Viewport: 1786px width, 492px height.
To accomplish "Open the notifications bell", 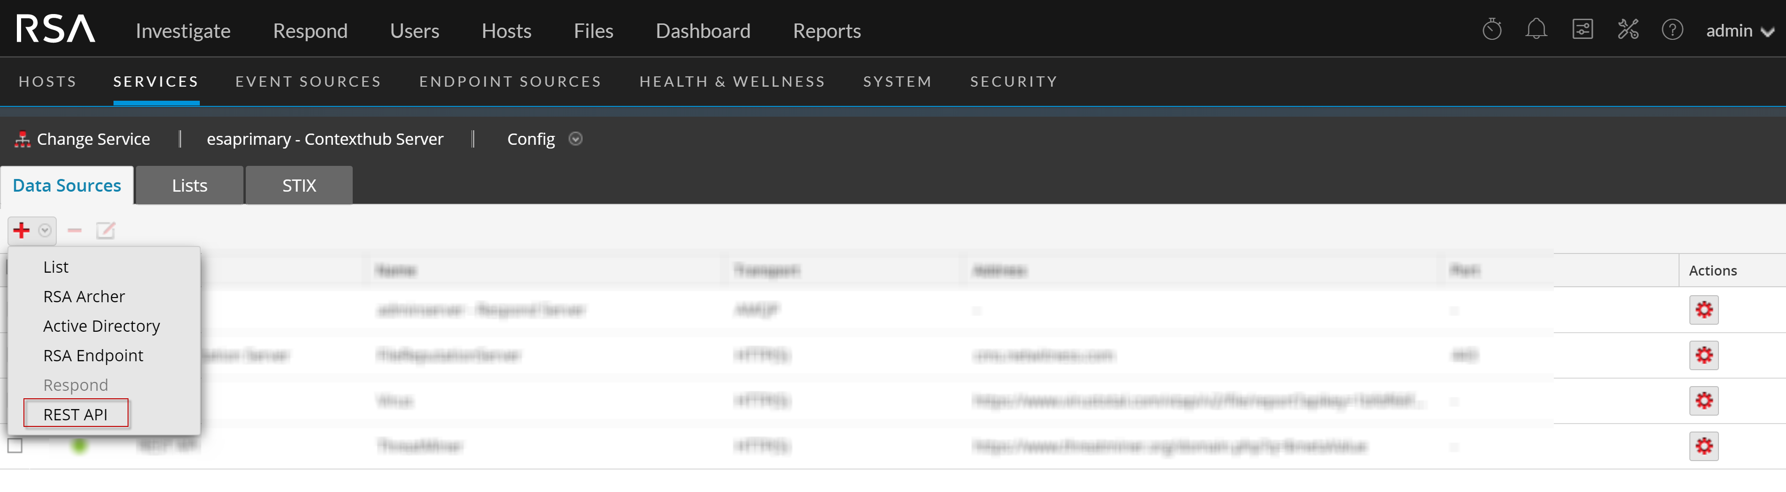I will (1536, 30).
